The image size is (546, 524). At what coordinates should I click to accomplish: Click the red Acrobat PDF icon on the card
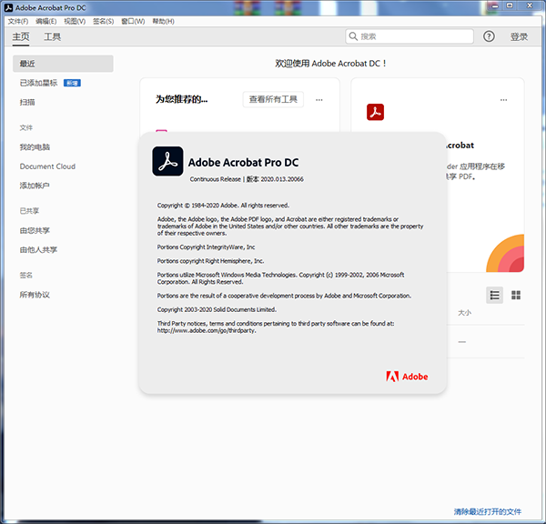[x=375, y=112]
